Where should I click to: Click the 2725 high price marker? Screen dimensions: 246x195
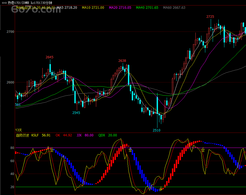210,17
